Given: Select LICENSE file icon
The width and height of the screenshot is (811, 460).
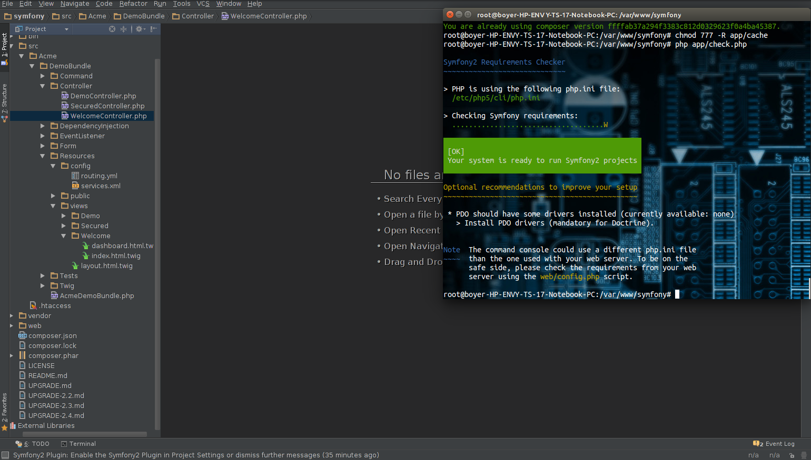Looking at the screenshot, I should tap(23, 365).
